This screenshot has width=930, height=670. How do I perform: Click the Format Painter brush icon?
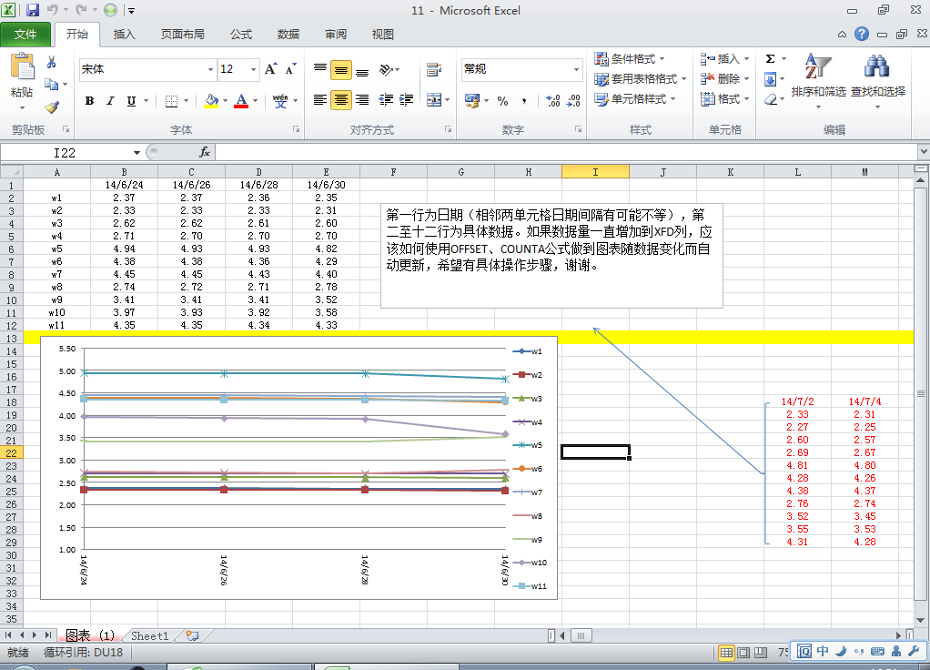[x=52, y=107]
